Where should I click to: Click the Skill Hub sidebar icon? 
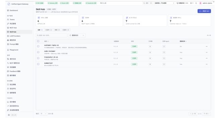(8, 32)
